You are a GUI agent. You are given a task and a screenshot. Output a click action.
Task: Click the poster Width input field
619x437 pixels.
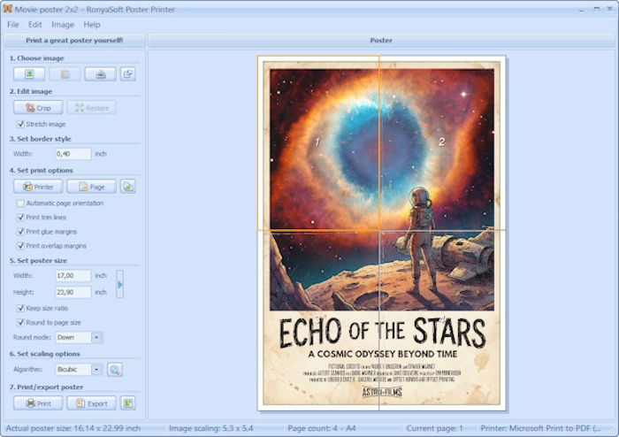click(73, 275)
